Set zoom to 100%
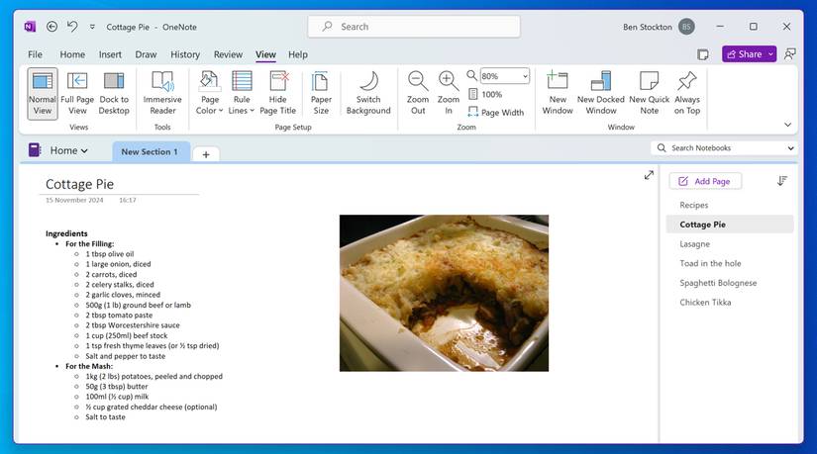Viewport: 817px width, 454px height. pyautogui.click(x=485, y=94)
